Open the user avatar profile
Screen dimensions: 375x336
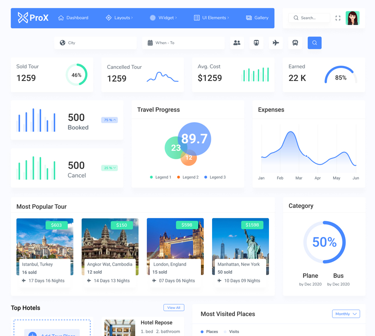pyautogui.click(x=352, y=18)
